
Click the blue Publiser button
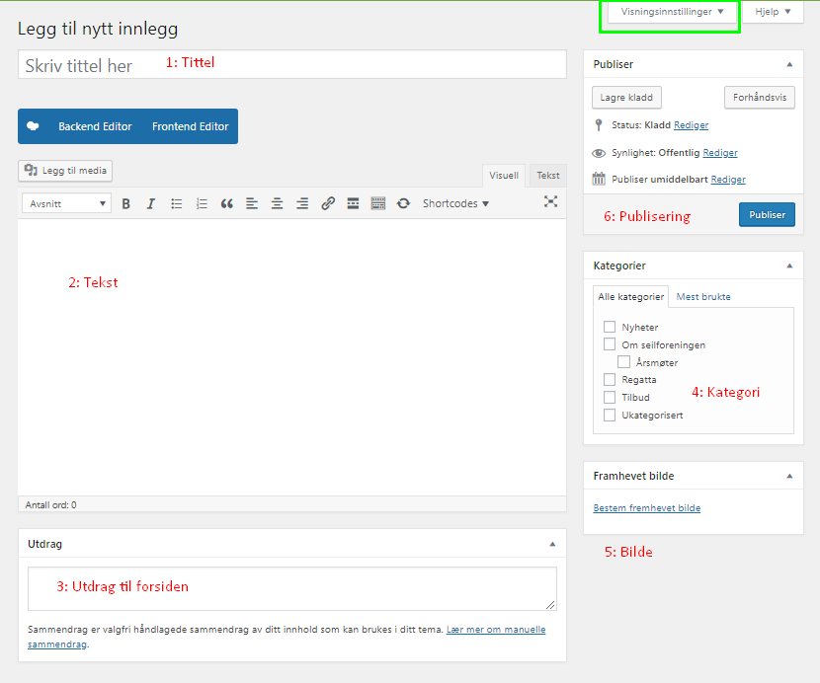pyautogui.click(x=767, y=215)
